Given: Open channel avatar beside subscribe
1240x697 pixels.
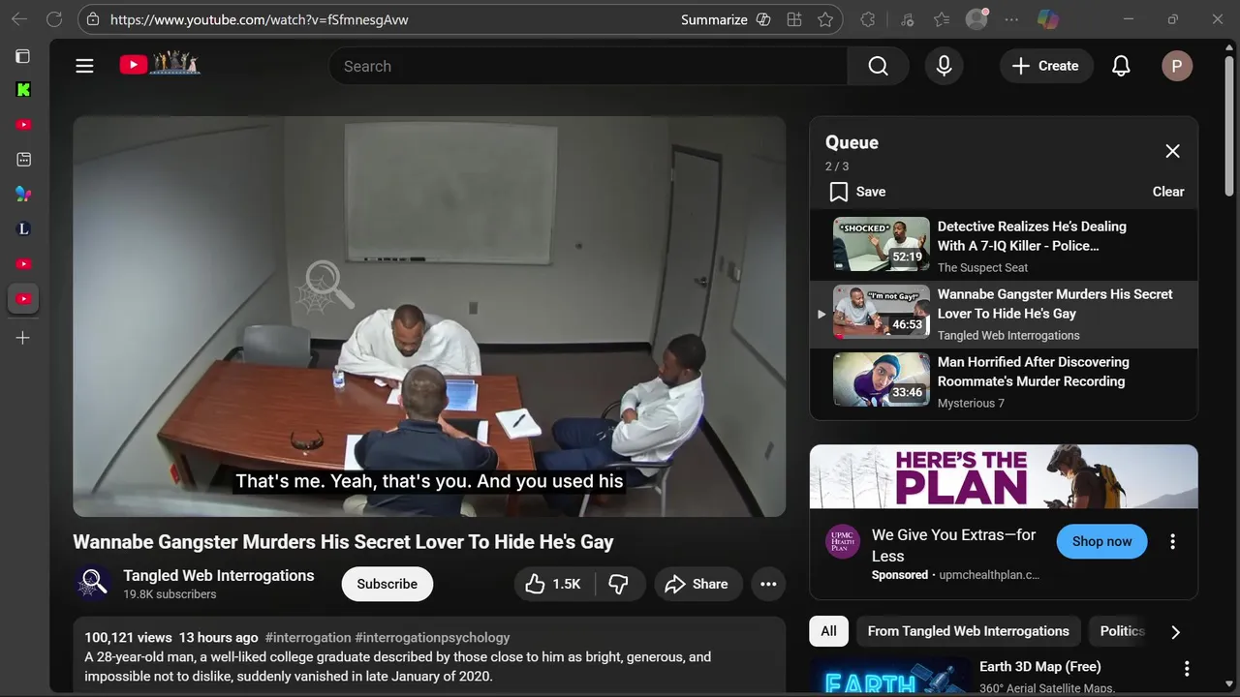Looking at the screenshot, I should coord(92,583).
